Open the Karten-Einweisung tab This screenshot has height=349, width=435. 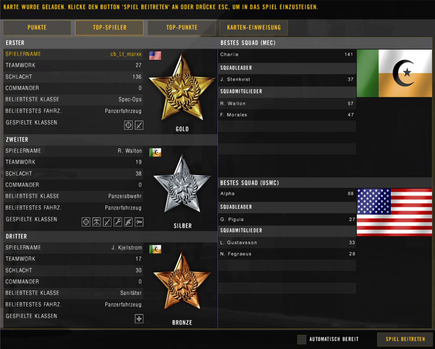point(254,27)
